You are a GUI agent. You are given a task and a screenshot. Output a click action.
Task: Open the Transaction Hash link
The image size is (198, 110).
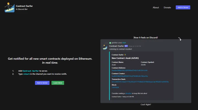pos(140,82)
